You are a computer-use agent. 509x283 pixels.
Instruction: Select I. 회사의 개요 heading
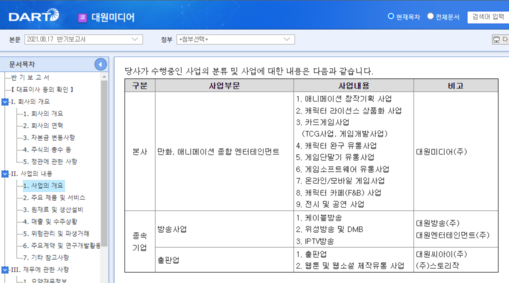(30, 101)
